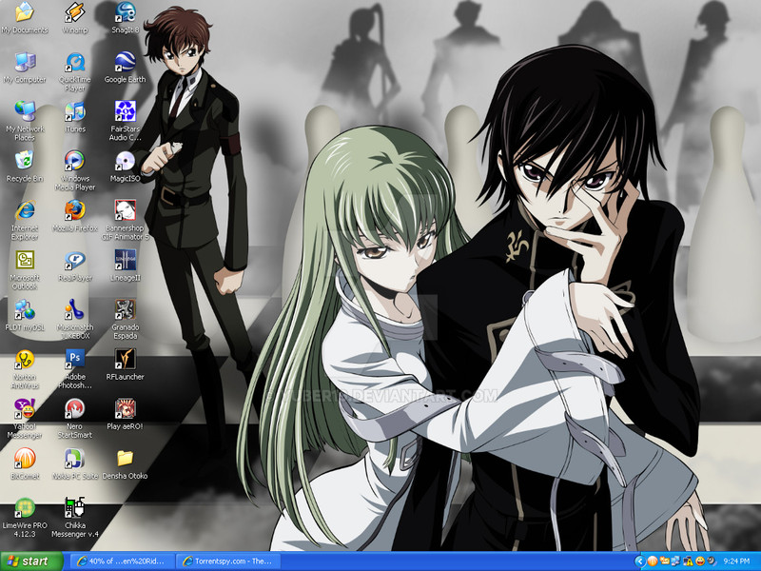This screenshot has height=571, width=761.
Task: Select the Musicmatch Jukebox icon
Action: [75, 320]
